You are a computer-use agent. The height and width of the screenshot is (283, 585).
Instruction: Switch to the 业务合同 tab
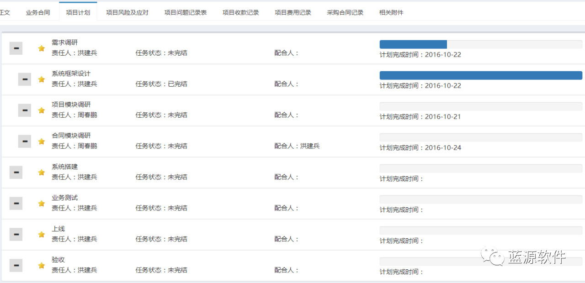(38, 12)
